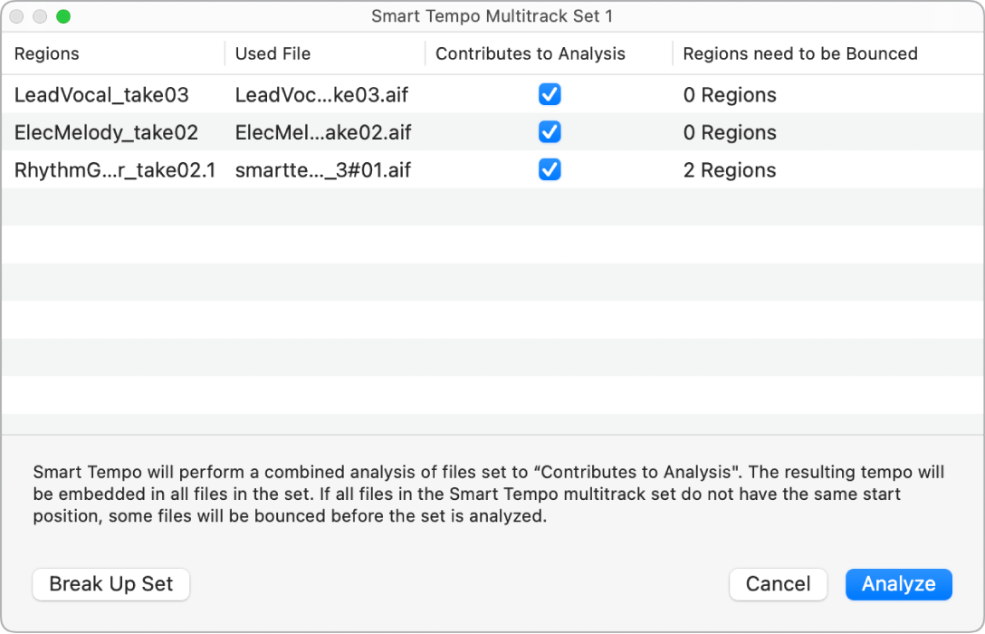Click the 2 Regions bounce count
Image resolution: width=985 pixels, height=634 pixels.
(730, 170)
